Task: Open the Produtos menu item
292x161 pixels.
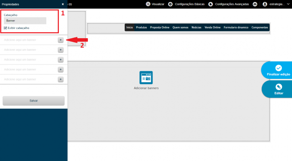Action: pos(141,27)
